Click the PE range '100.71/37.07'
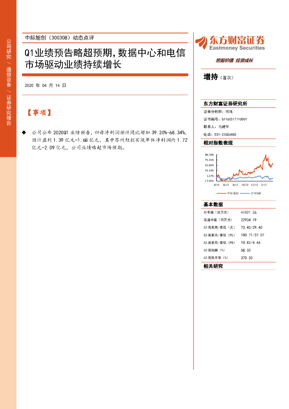 [x=253, y=235]
